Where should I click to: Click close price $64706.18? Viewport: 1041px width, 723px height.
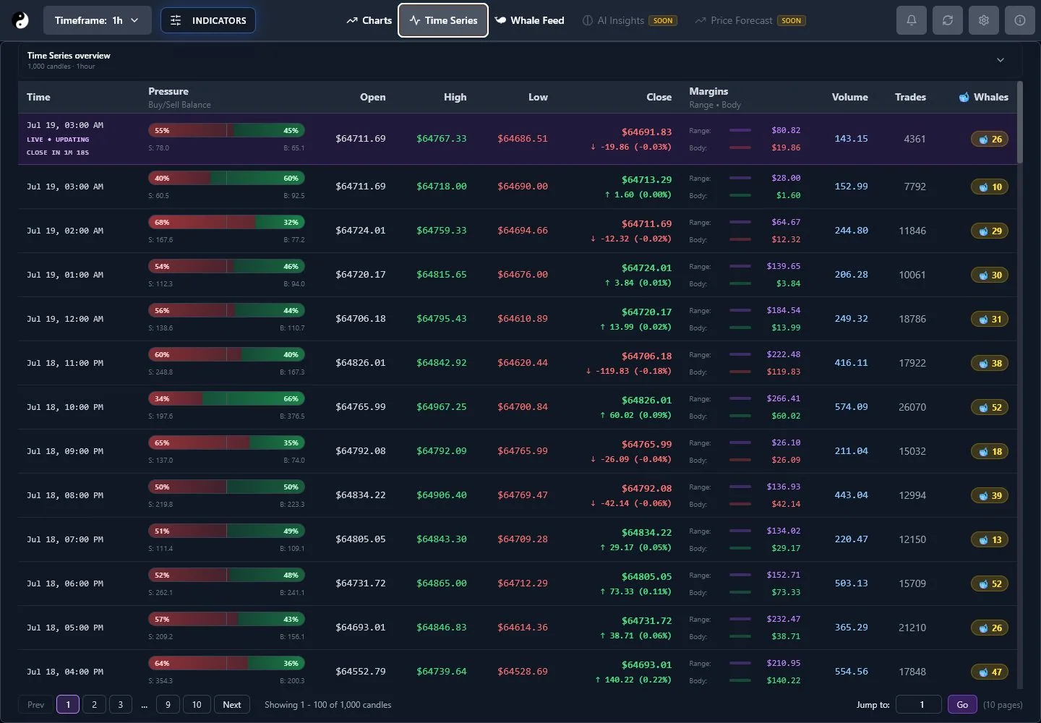click(646, 356)
